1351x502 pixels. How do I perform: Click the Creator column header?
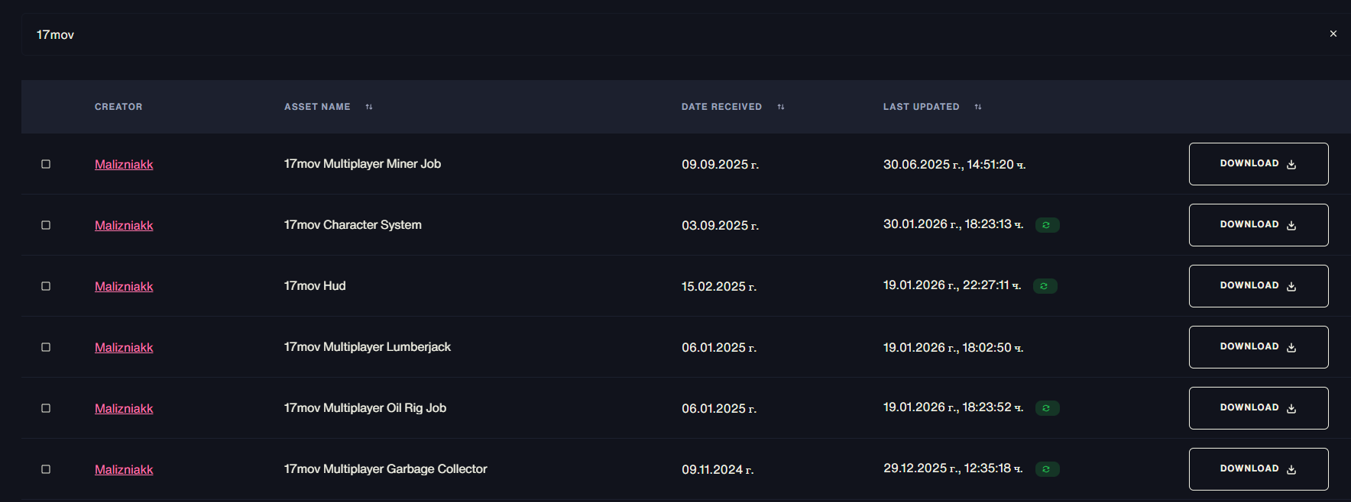point(118,107)
